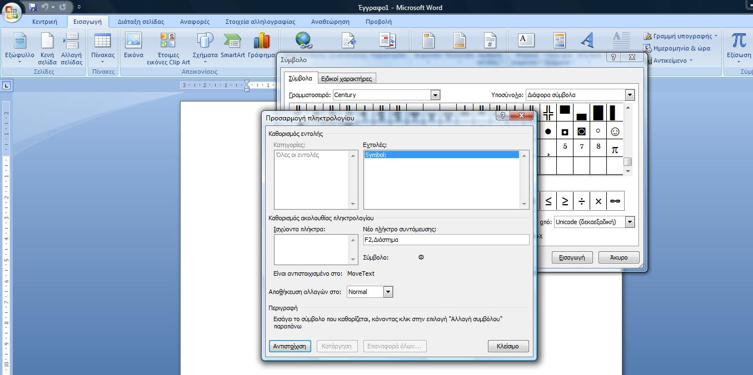Click the bookmark icon in ribbon
Viewport: 753px width, 375px height.
tap(348, 40)
